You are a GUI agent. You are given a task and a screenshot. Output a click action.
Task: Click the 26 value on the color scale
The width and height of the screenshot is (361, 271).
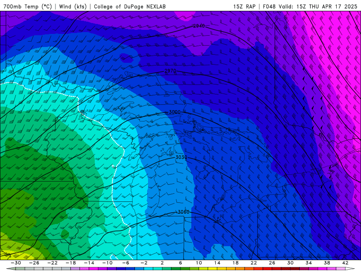click(272, 263)
